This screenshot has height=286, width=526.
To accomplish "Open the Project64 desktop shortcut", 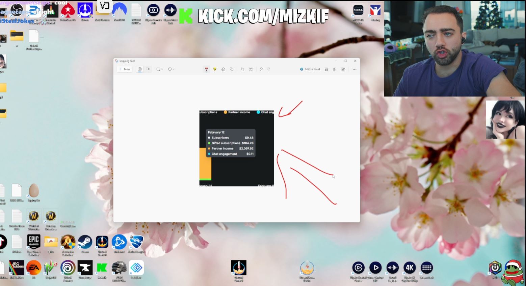I will point(51,270).
